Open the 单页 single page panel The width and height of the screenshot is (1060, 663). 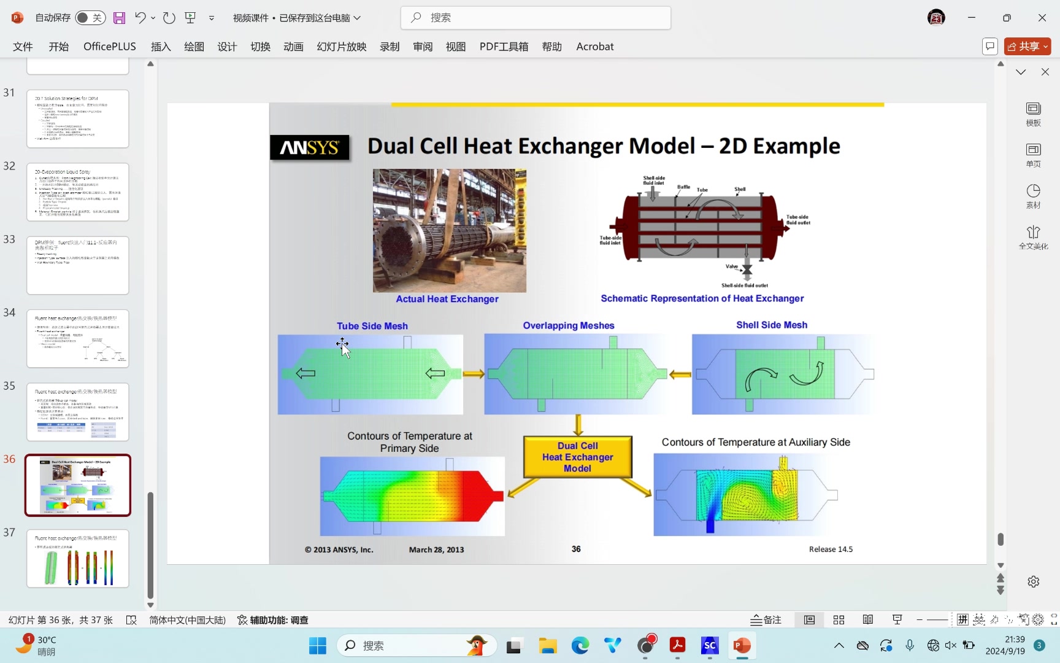(1034, 155)
